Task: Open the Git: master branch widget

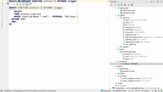Action: coord(145,91)
